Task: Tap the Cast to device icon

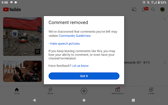Action: pyautogui.click(x=134, y=9)
